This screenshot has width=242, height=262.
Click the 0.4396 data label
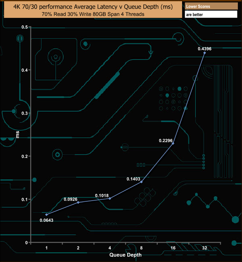(204, 49)
